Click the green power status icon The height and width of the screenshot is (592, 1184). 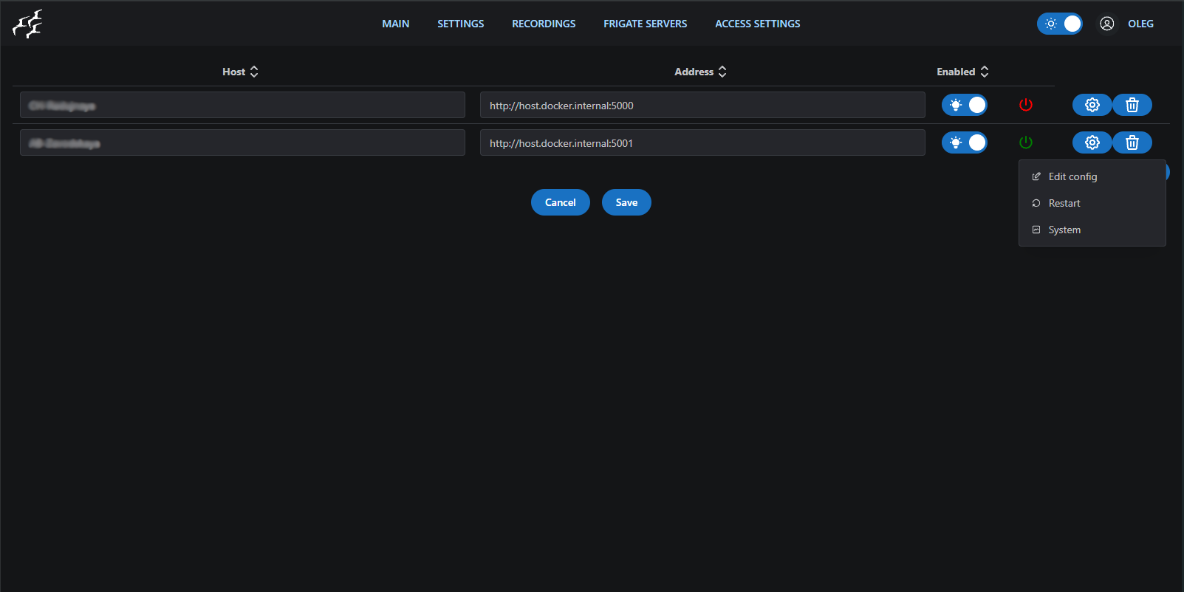1025,142
